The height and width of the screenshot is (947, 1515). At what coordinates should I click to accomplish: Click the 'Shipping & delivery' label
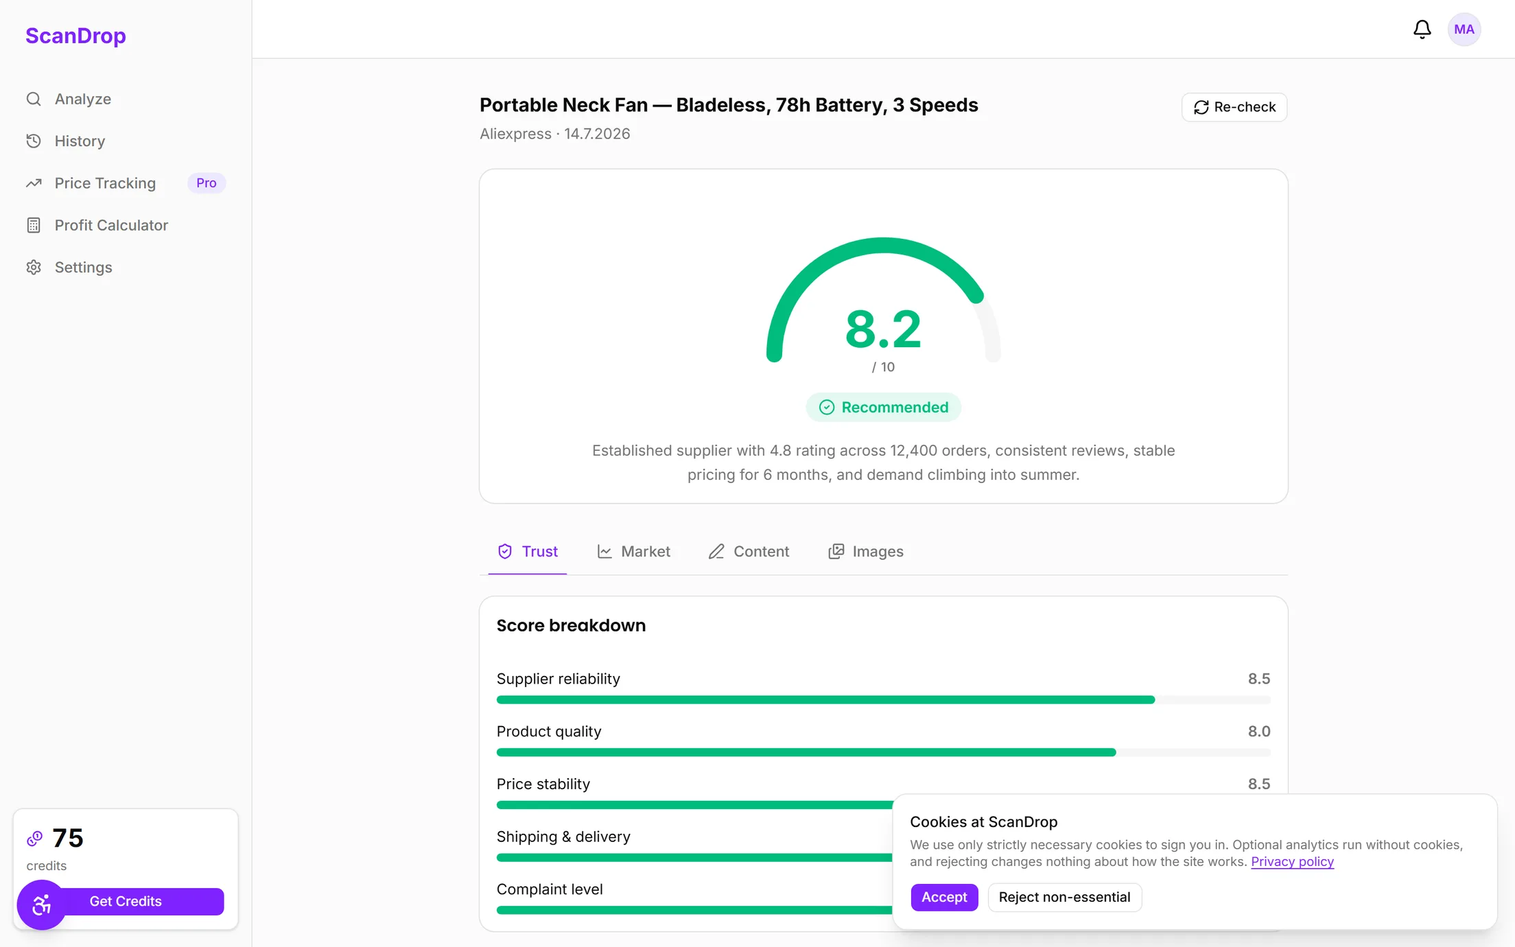pos(563,837)
